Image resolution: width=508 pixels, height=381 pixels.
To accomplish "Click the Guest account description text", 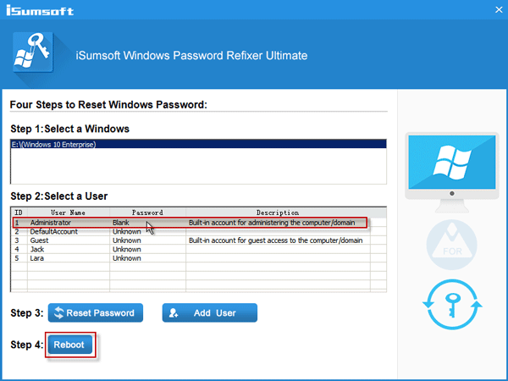I will [x=275, y=240].
